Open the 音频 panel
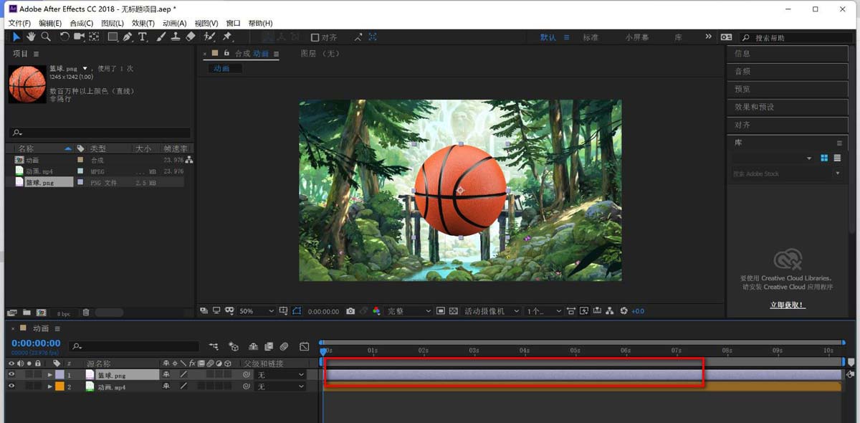The width and height of the screenshot is (860, 423). [x=788, y=71]
